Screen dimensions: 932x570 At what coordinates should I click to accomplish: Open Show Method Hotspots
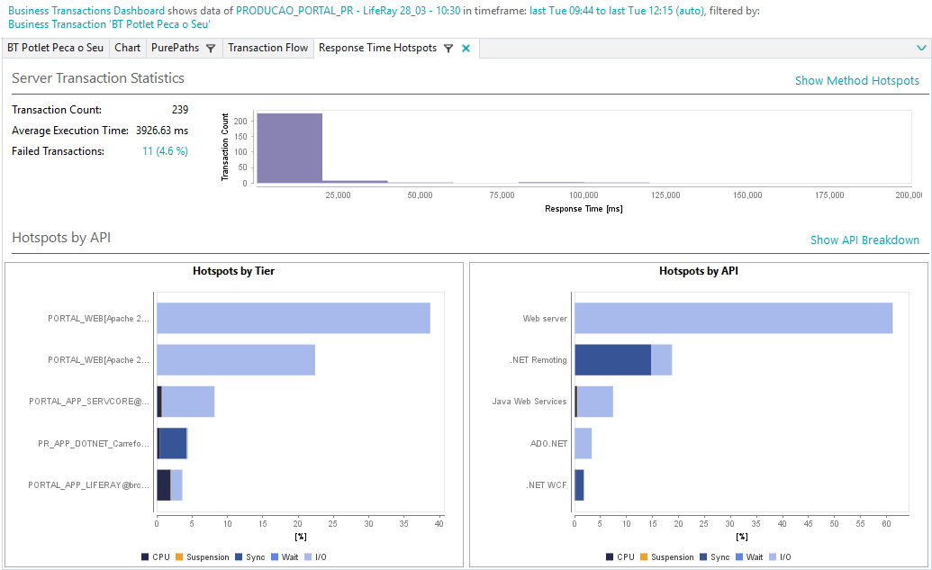tap(857, 80)
